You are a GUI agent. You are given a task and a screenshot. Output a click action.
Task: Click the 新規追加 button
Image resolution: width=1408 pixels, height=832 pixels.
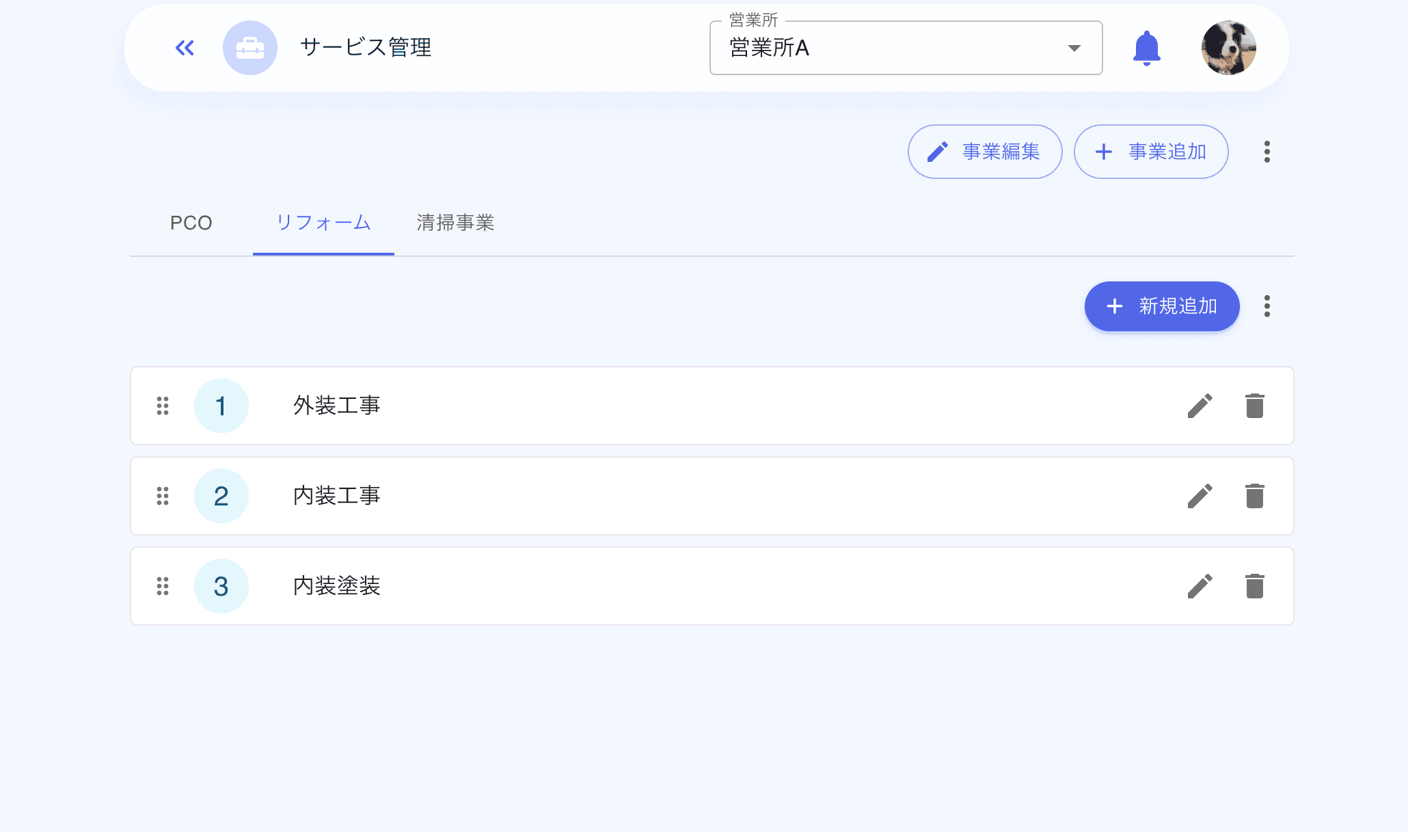point(1161,307)
